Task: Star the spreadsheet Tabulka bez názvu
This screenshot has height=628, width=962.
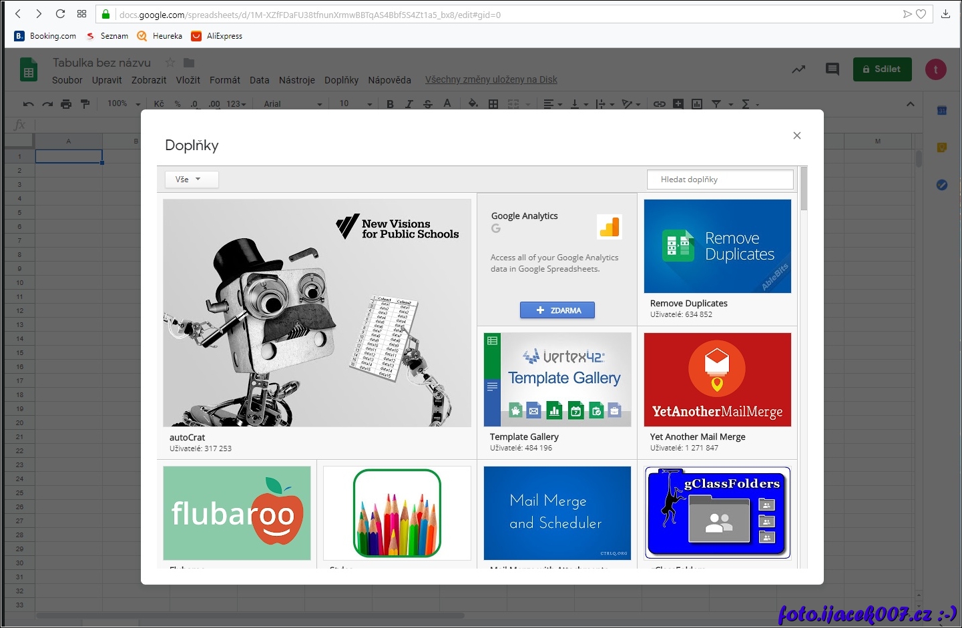Action: (x=170, y=63)
